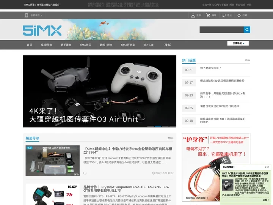Viewport: 273px width, 205px height.
Task: Click the comment icon under 卡勃力特 article
Action: (85, 173)
